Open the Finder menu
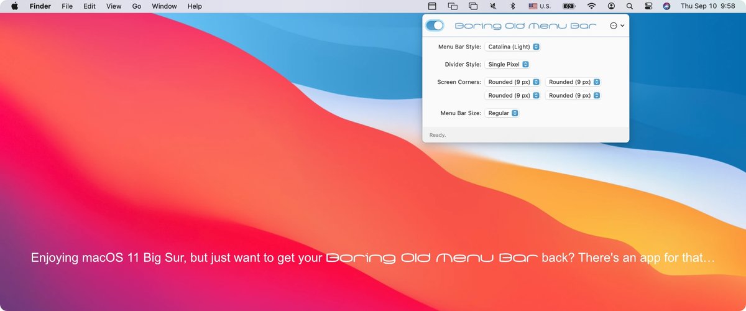This screenshot has height=311, width=746. point(40,6)
